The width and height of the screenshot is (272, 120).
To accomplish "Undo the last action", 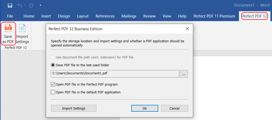I will click(x=20, y=5).
